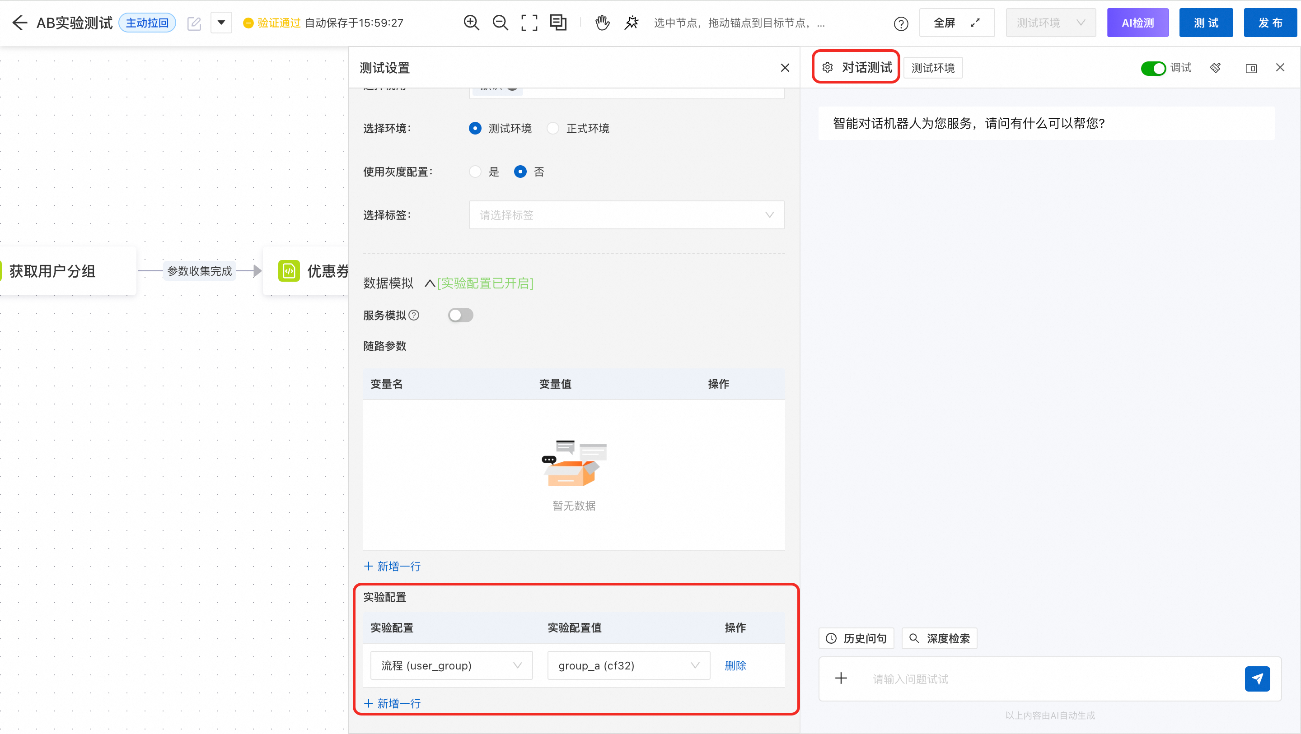Click the 变量值 column header
Viewport: 1301px width, 734px height.
tap(555, 384)
